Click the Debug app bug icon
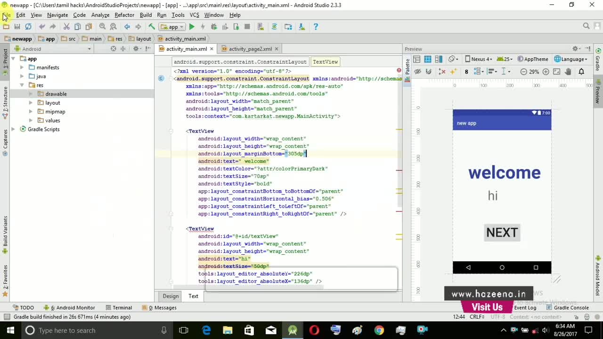 214,27
